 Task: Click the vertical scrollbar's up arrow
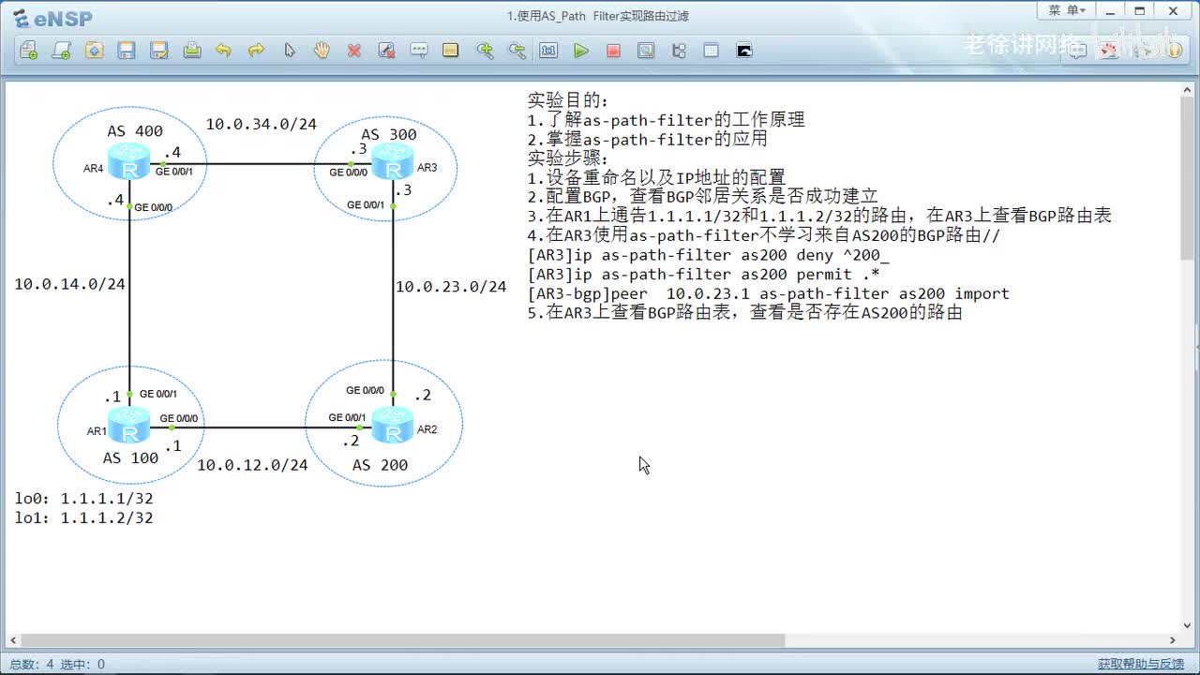[1188, 89]
